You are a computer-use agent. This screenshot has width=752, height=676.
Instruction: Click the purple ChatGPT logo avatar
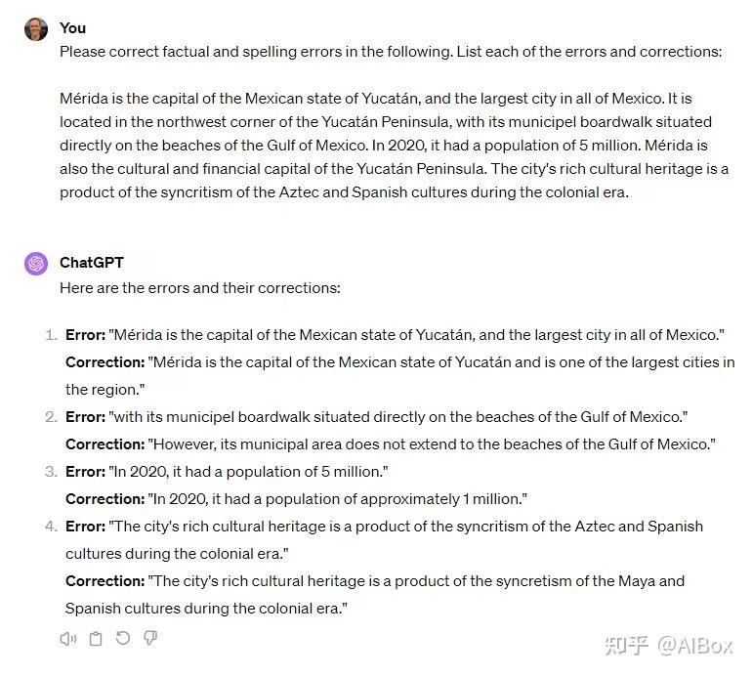tap(36, 263)
